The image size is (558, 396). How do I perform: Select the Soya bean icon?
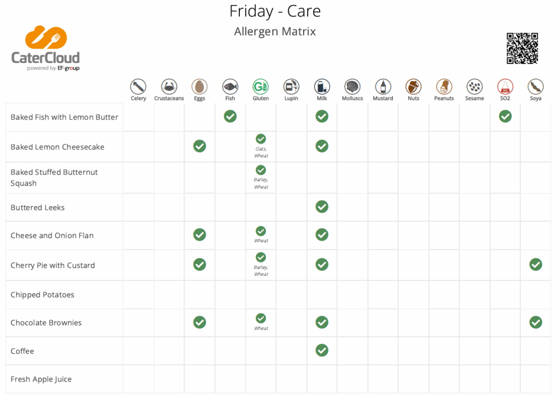(535, 86)
